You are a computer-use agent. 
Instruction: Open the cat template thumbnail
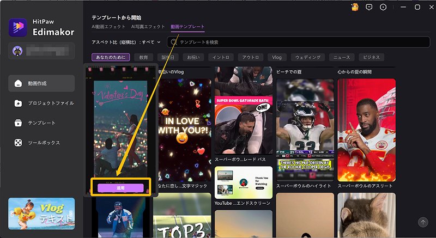click(x=366, y=216)
